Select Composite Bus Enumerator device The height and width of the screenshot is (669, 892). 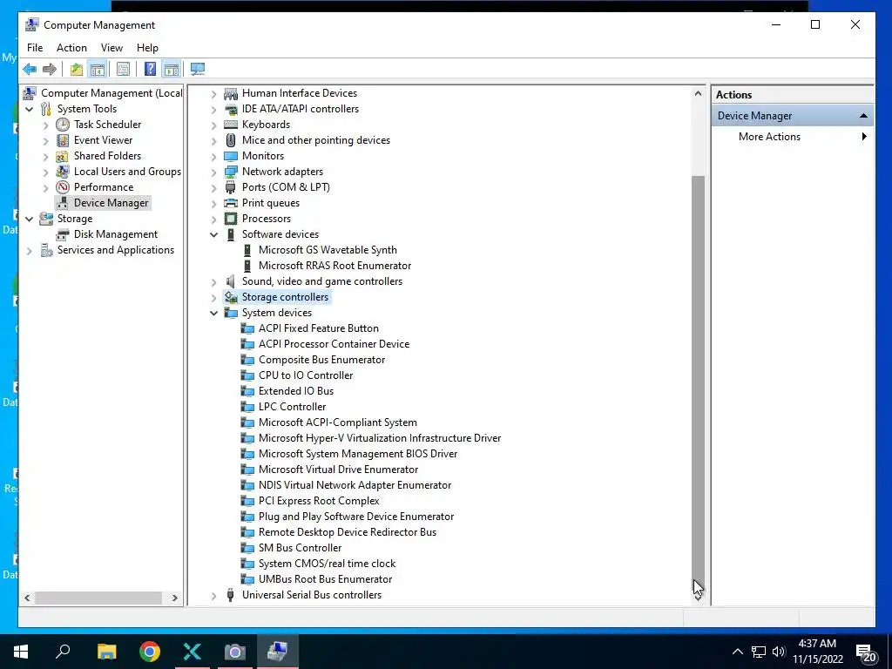click(x=321, y=360)
